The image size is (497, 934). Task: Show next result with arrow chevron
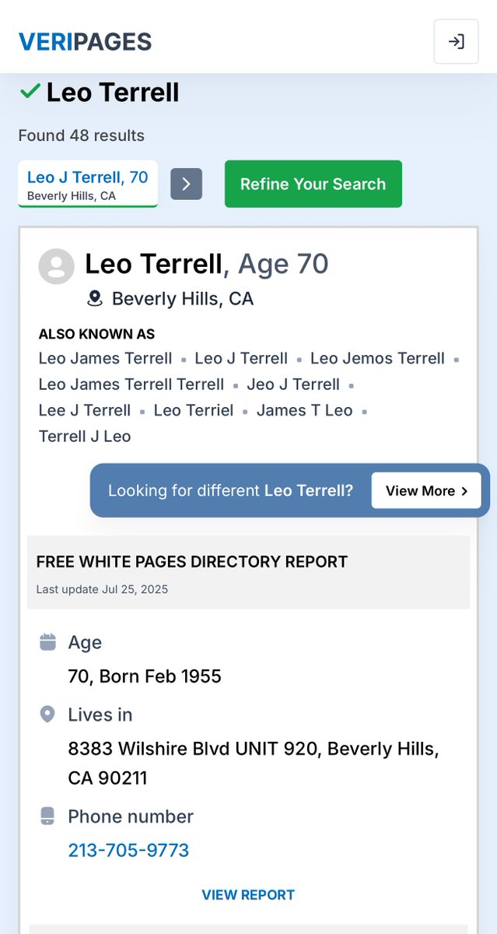click(x=187, y=184)
